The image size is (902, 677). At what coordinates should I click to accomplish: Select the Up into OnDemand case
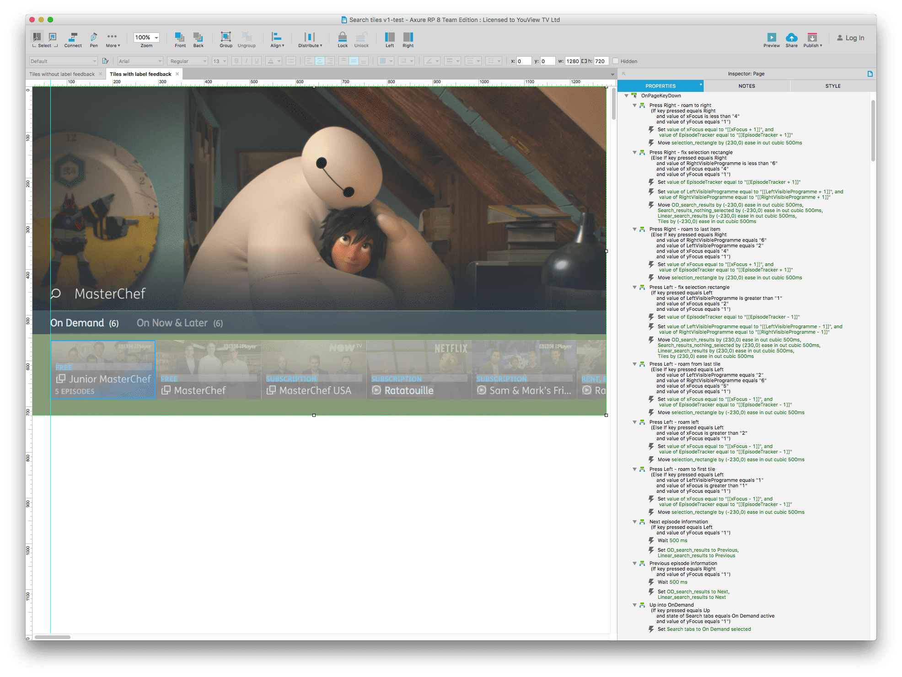tap(671, 605)
